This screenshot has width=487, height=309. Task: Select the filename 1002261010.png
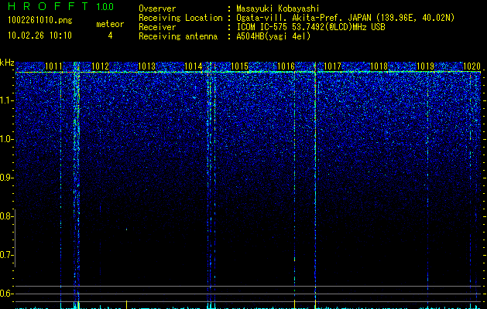pyautogui.click(x=40, y=21)
